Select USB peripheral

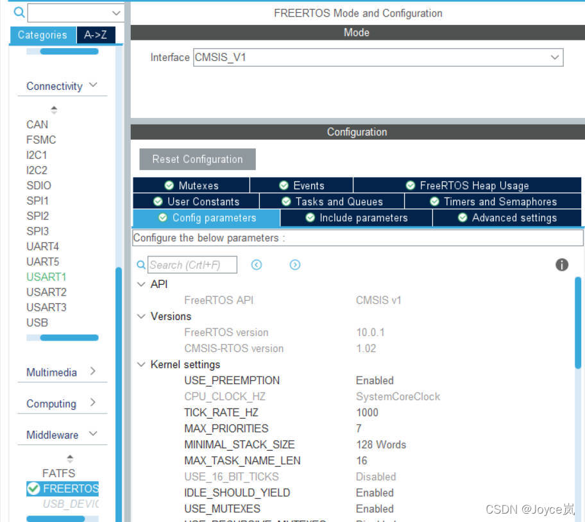tap(37, 323)
